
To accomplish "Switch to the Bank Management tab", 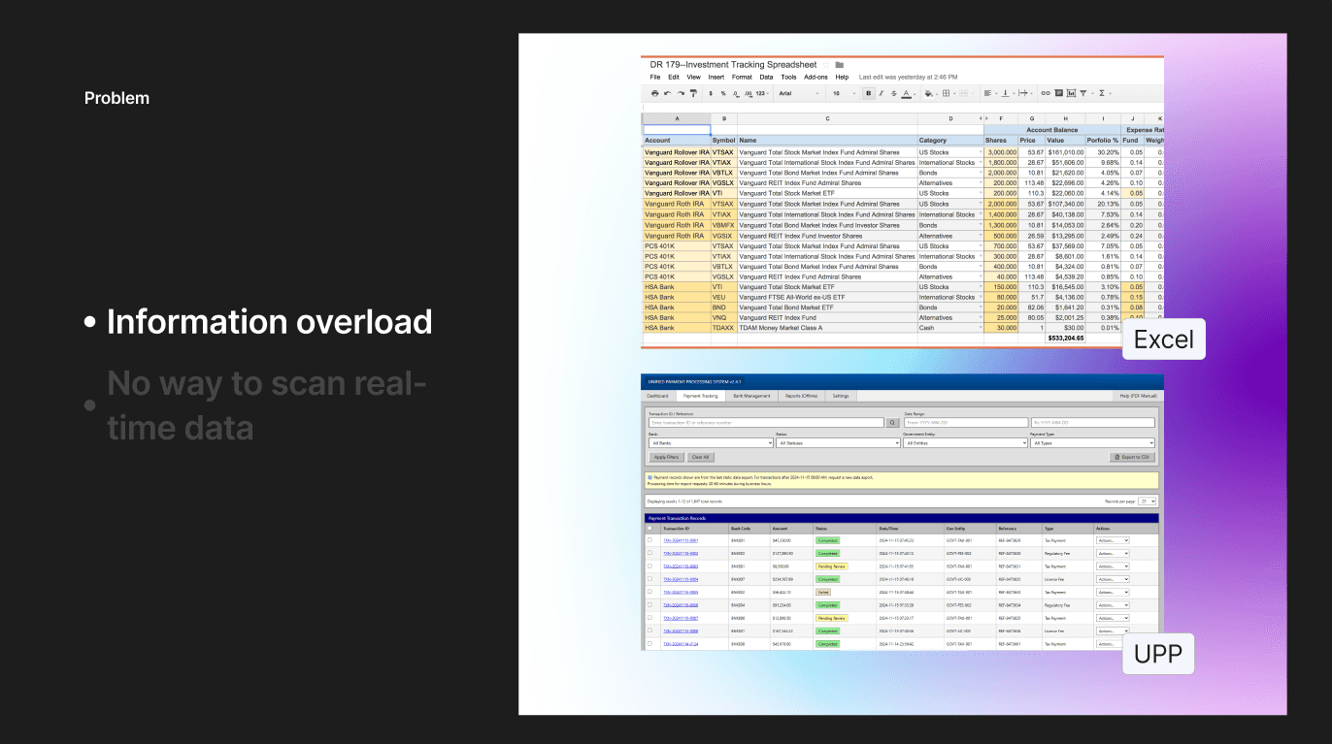I will tap(751, 396).
